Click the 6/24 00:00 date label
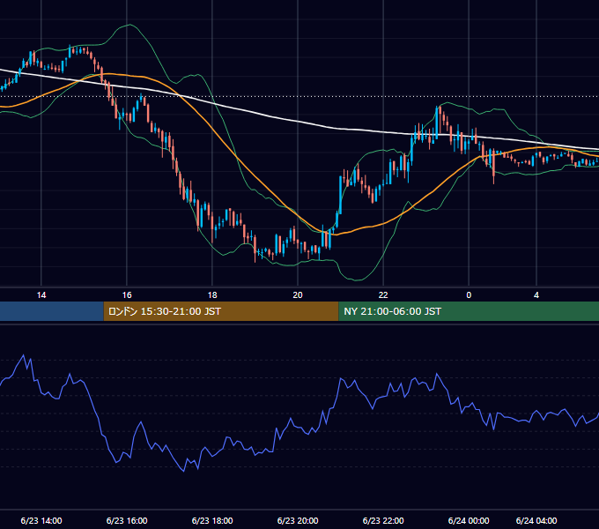Screen dimensions: 599x529 click(469, 520)
